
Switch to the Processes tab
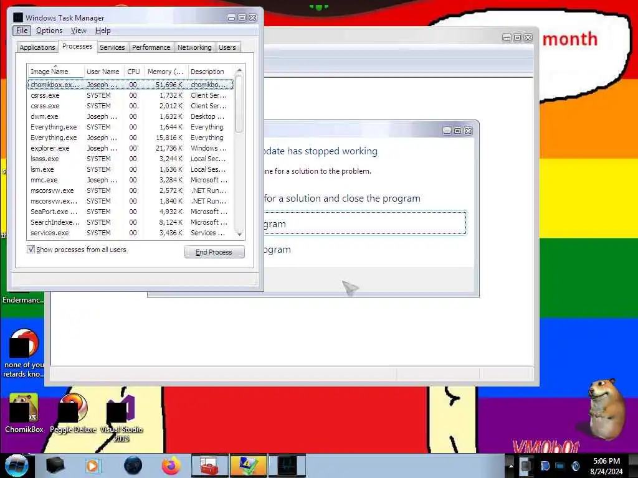tap(77, 46)
